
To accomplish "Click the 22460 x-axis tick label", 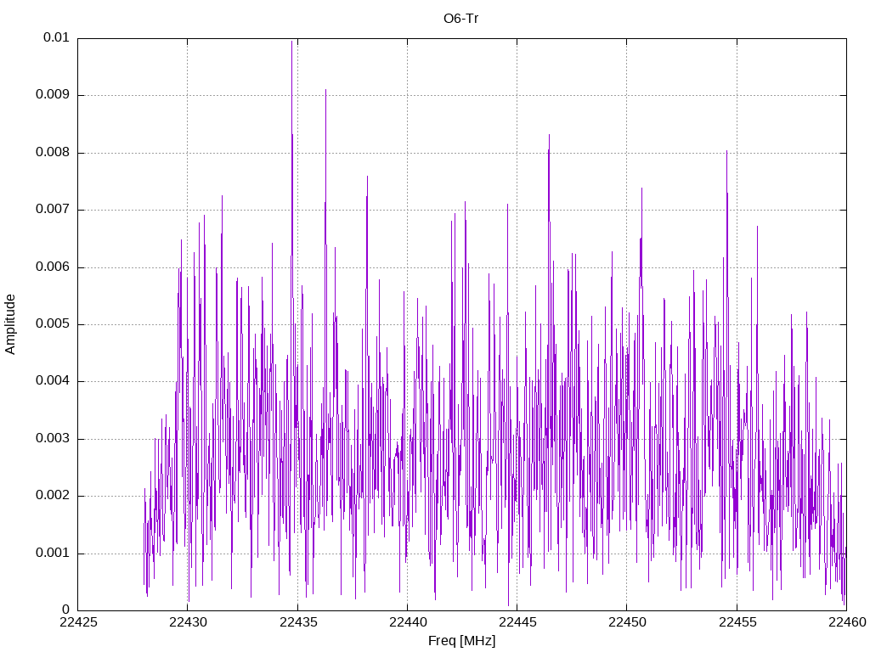I will point(847,622).
